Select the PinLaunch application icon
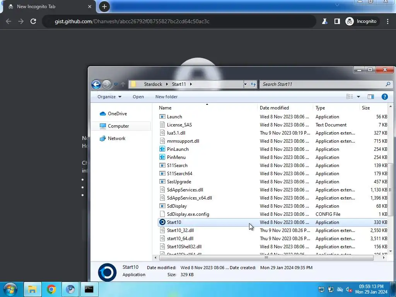The image size is (396, 297). 162,149
